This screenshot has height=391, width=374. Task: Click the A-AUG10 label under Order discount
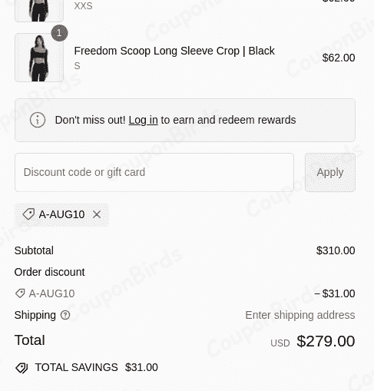tap(51, 293)
